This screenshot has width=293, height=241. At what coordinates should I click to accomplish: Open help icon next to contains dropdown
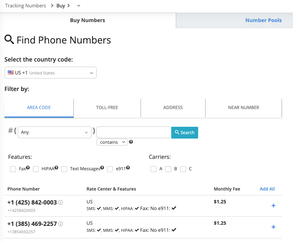point(131,142)
